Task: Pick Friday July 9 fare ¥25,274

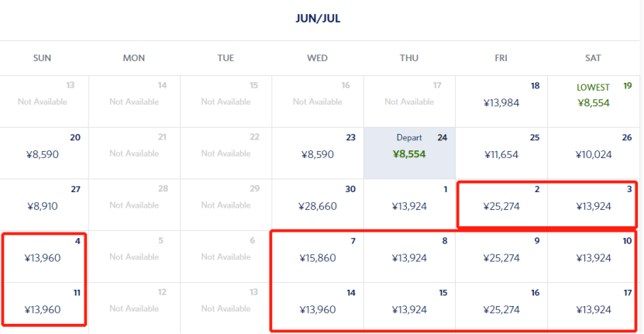Action: click(x=501, y=257)
